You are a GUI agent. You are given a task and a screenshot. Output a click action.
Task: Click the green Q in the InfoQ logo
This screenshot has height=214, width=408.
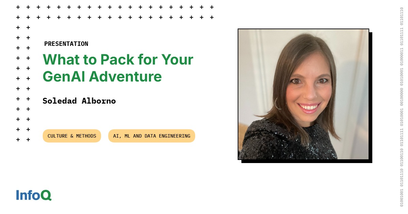pyautogui.click(x=46, y=195)
